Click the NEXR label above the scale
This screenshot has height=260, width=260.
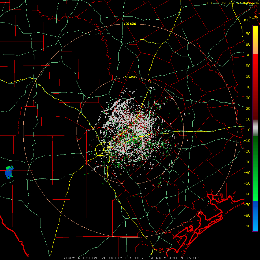pos(254,17)
